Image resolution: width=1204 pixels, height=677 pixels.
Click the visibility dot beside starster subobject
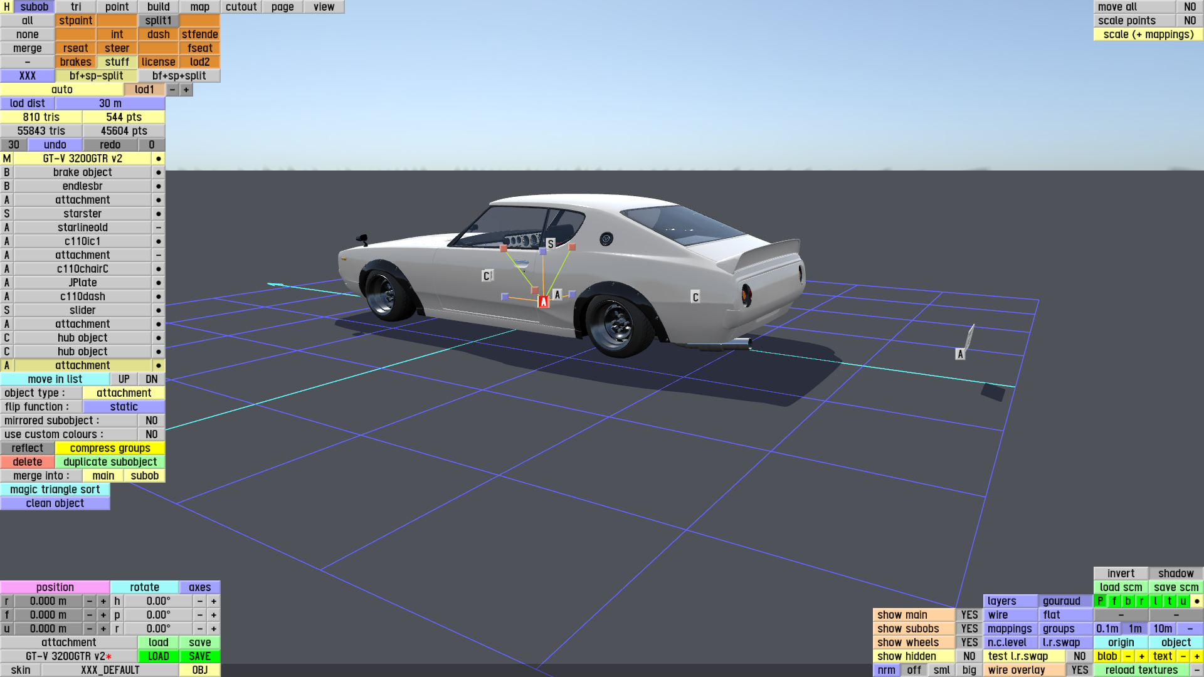click(158, 214)
